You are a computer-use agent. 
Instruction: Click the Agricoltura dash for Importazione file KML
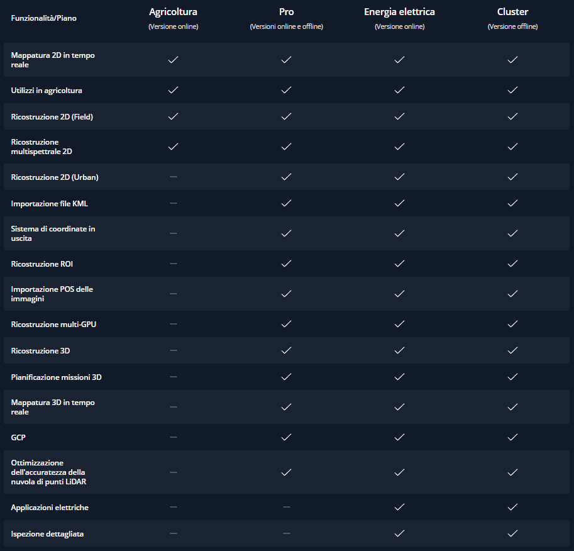(x=174, y=203)
